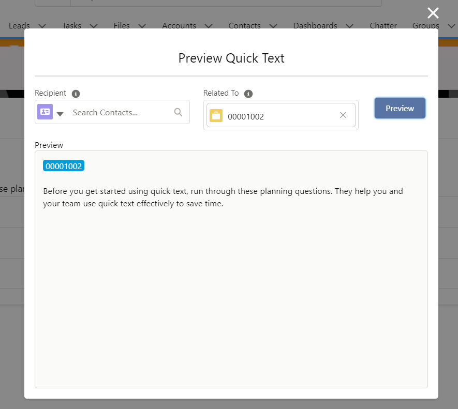The image size is (458, 409).
Task: Click the contact avatar icon in Recipient field
Action: (45, 112)
